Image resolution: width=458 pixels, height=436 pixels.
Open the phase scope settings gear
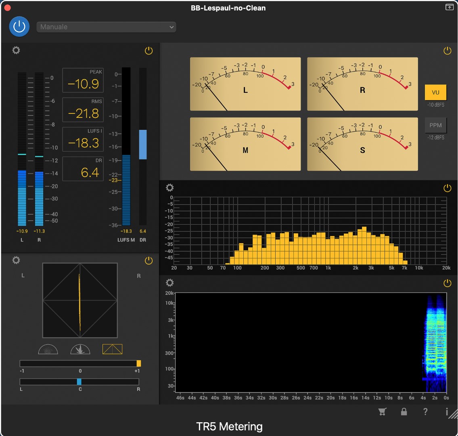click(16, 260)
